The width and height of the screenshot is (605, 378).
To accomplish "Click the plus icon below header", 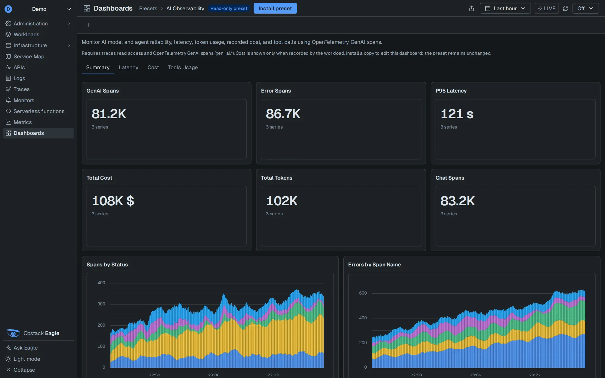I will coord(88,25).
